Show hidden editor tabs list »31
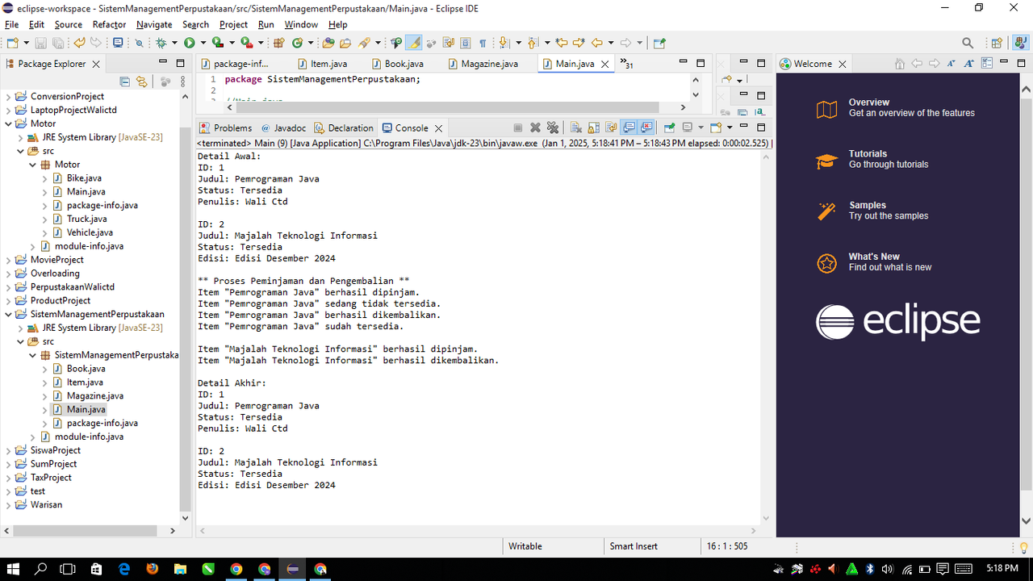 pos(626,64)
